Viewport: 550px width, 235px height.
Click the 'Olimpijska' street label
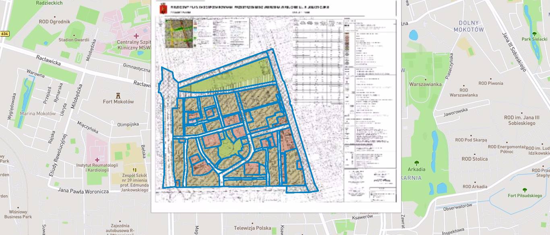[x=128, y=124]
